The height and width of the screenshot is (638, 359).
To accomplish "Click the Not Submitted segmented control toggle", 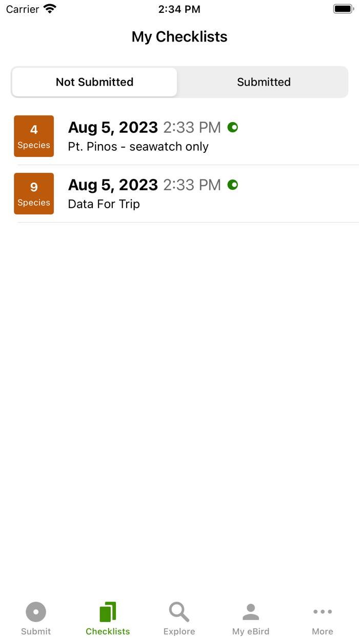I will 94,82.
